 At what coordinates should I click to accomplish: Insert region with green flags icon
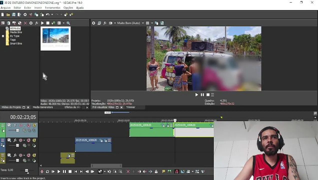169,171
